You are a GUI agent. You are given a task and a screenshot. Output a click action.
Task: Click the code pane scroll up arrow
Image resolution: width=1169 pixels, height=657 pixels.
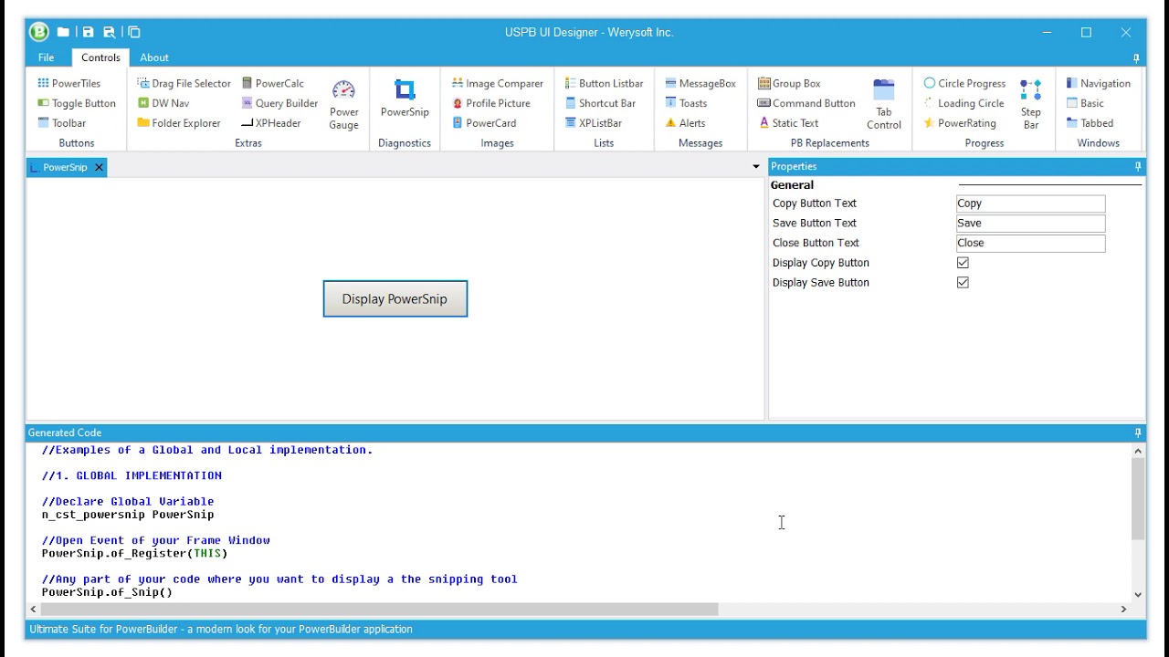pyautogui.click(x=1138, y=451)
